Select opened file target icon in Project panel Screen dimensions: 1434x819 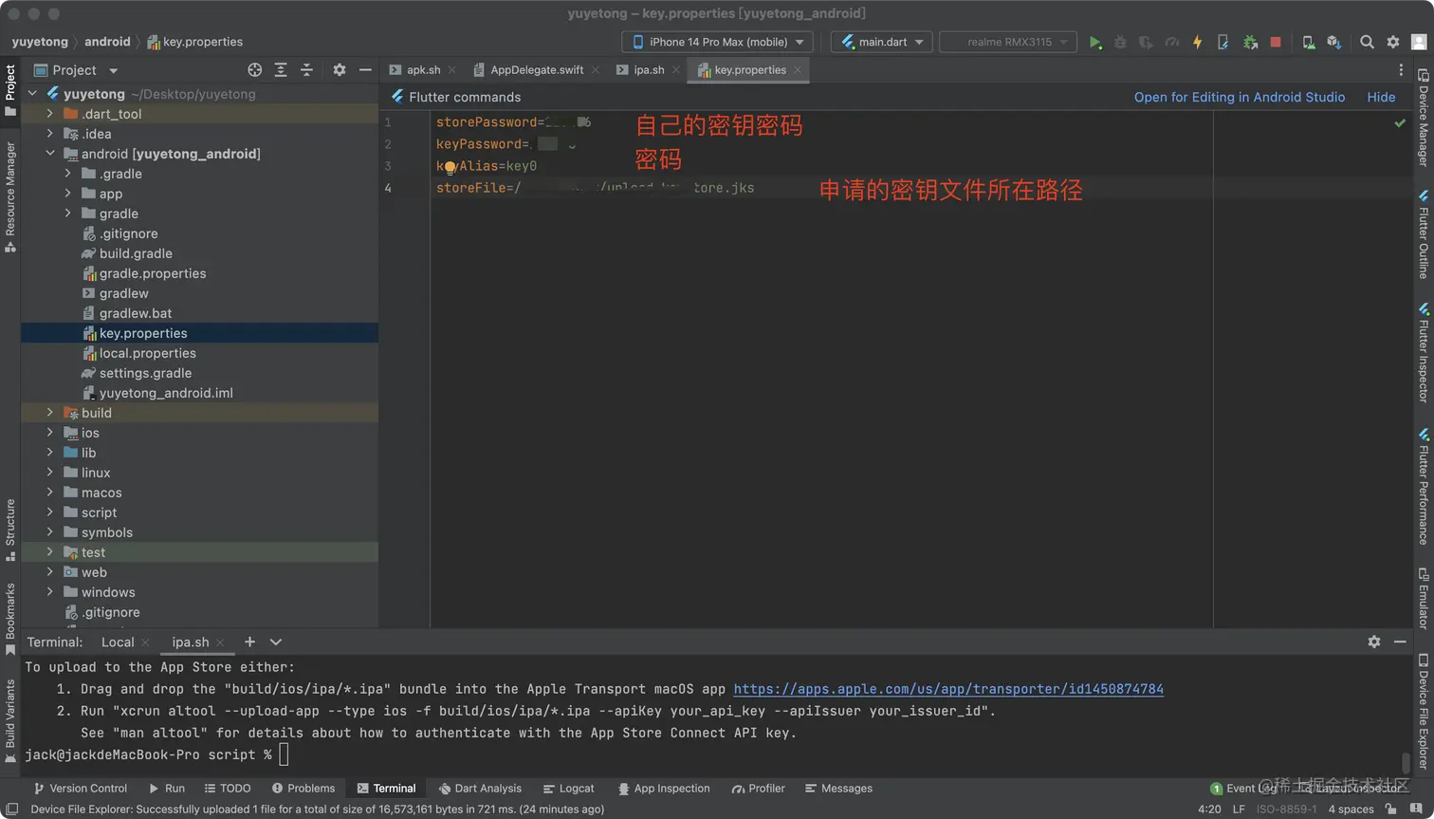pyautogui.click(x=254, y=70)
